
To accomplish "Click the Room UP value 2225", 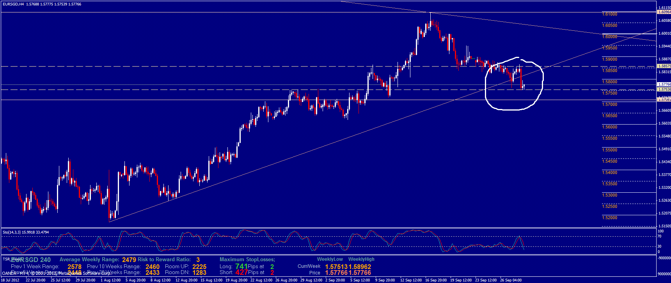I will click(x=199, y=267).
